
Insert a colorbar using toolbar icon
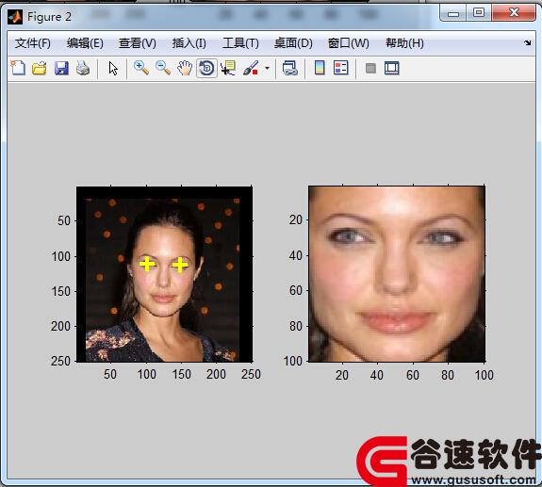coord(320,68)
